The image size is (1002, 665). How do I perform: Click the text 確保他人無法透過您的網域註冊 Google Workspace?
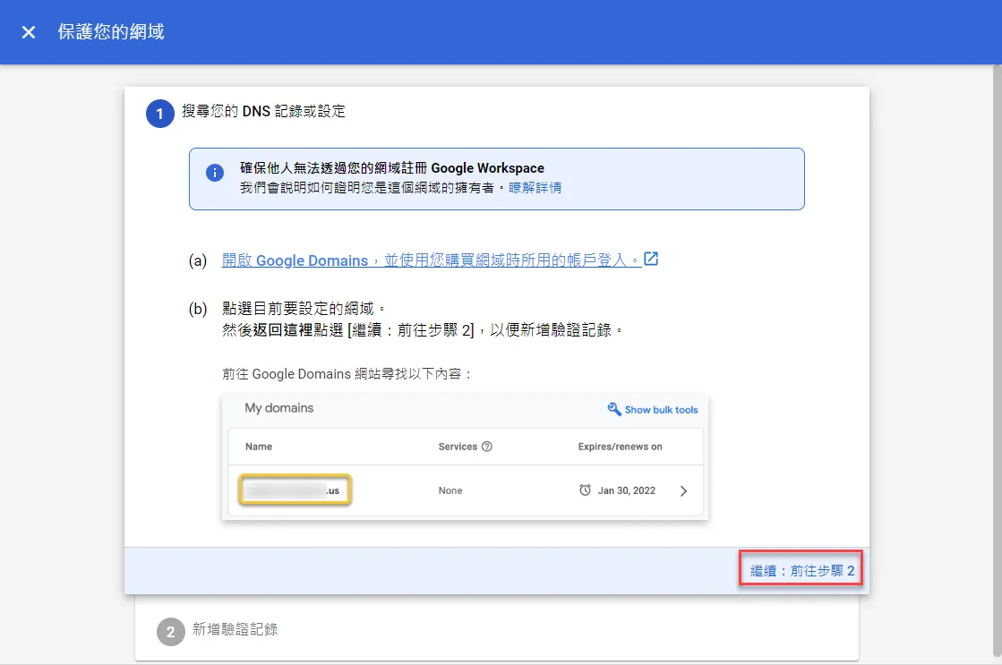391,168
